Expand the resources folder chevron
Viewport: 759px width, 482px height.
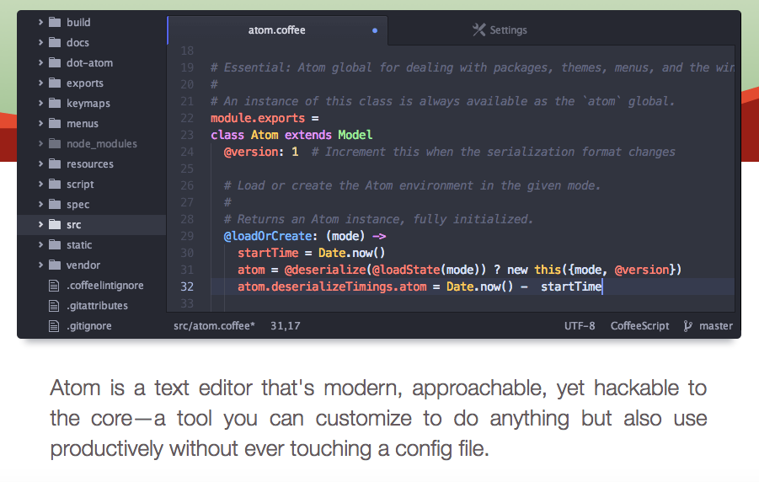(40, 163)
